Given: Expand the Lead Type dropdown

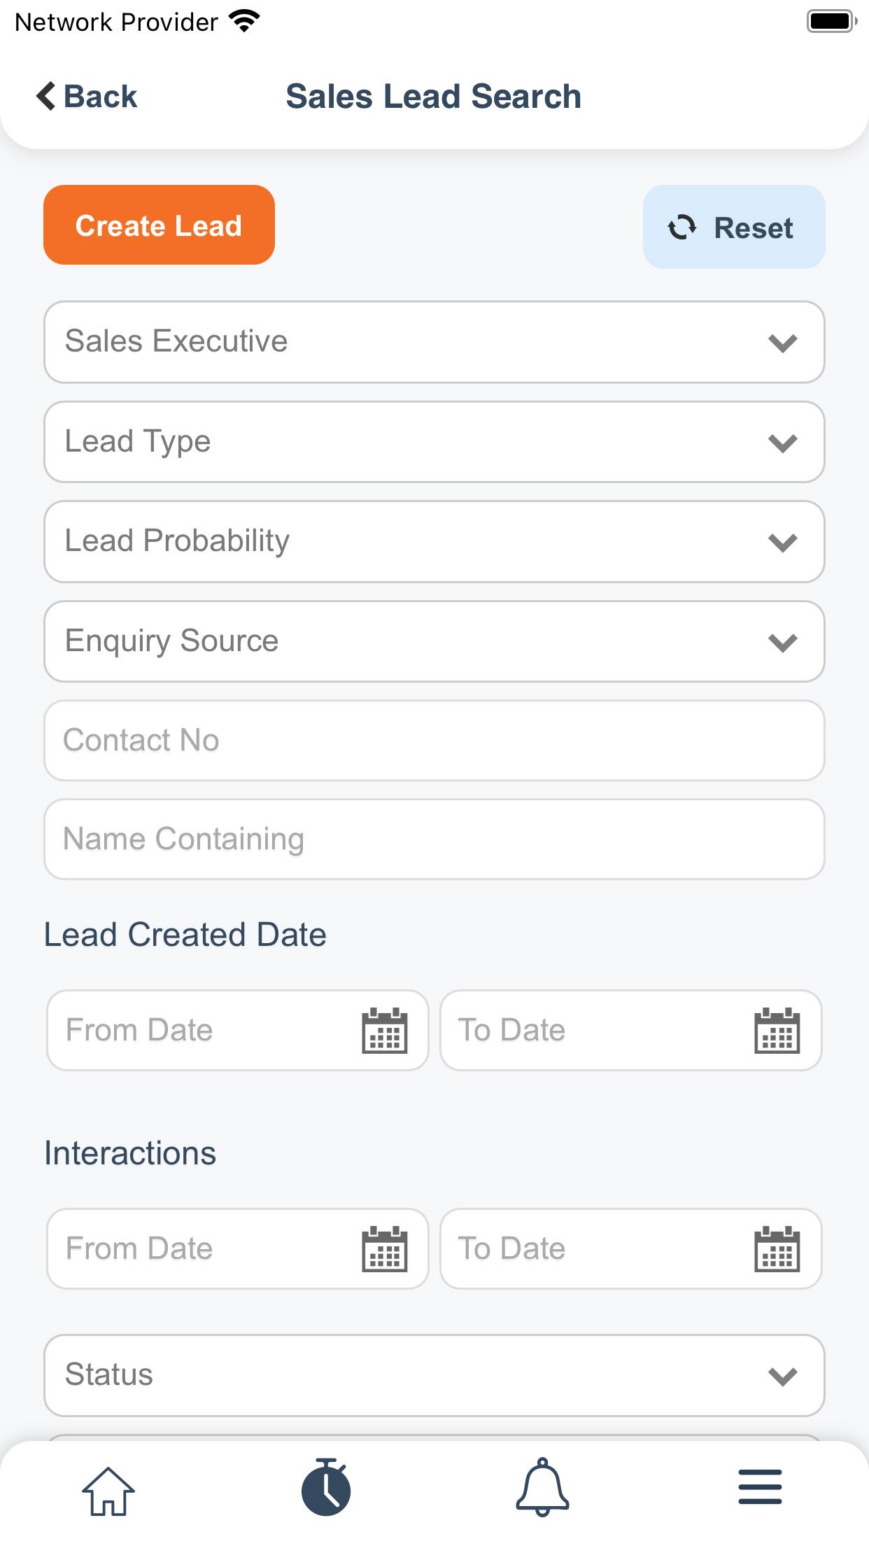Looking at the screenshot, I should (x=434, y=442).
